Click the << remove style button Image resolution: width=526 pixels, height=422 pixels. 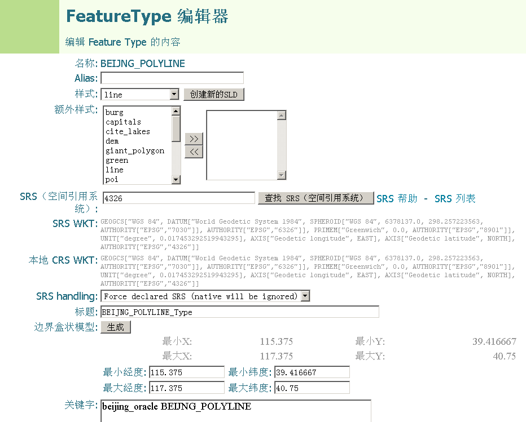[x=194, y=152]
